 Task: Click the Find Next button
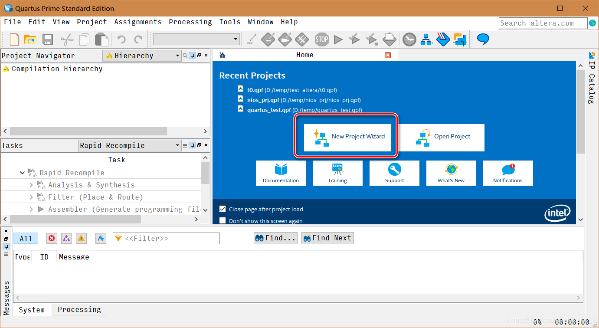pyautogui.click(x=327, y=238)
